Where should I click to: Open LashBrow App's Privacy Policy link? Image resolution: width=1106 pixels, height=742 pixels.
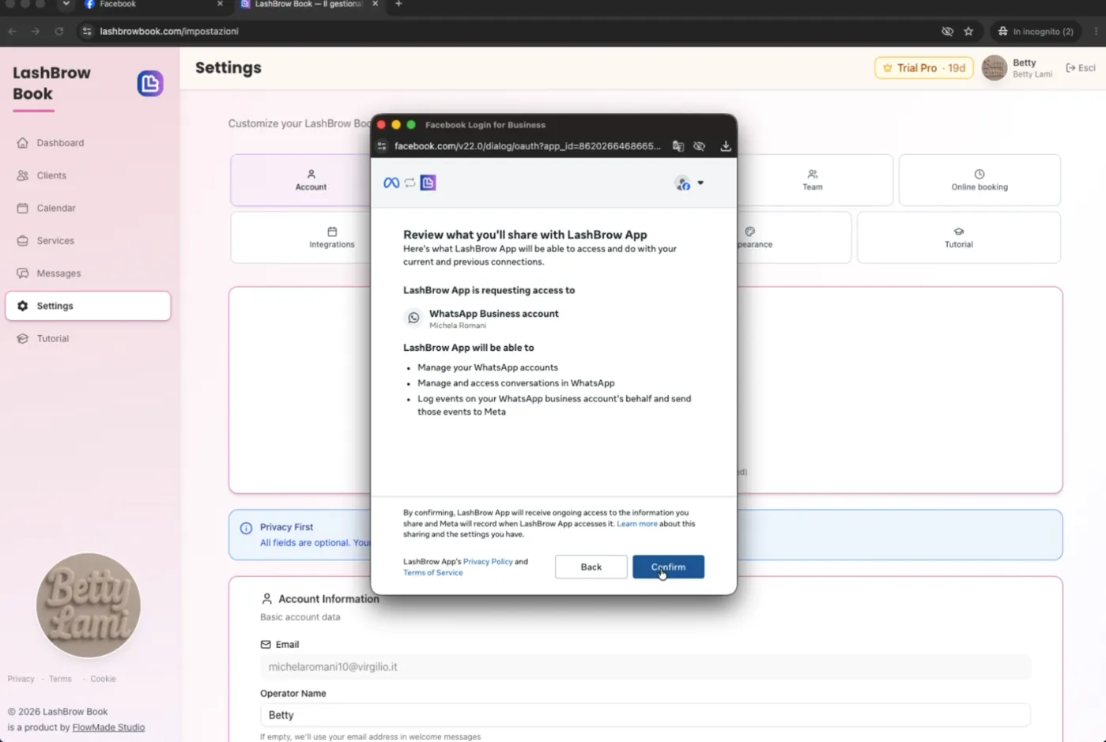488,561
